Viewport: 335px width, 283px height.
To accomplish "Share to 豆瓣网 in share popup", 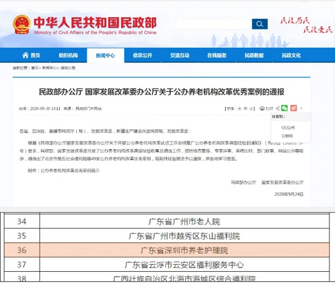I will pyautogui.click(x=287, y=136).
